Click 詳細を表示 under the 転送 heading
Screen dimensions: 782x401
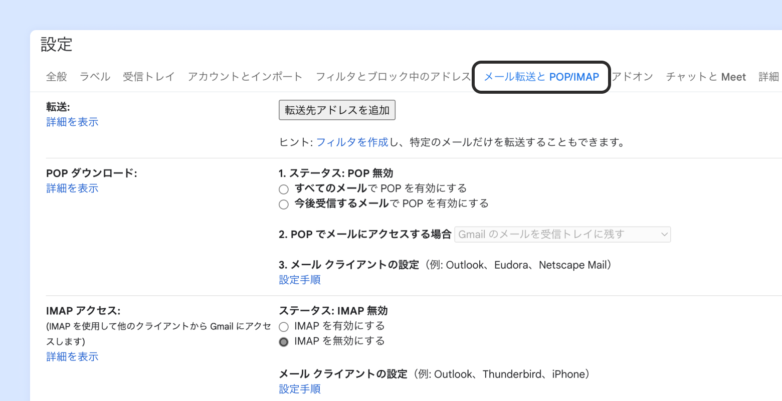pyautogui.click(x=72, y=122)
